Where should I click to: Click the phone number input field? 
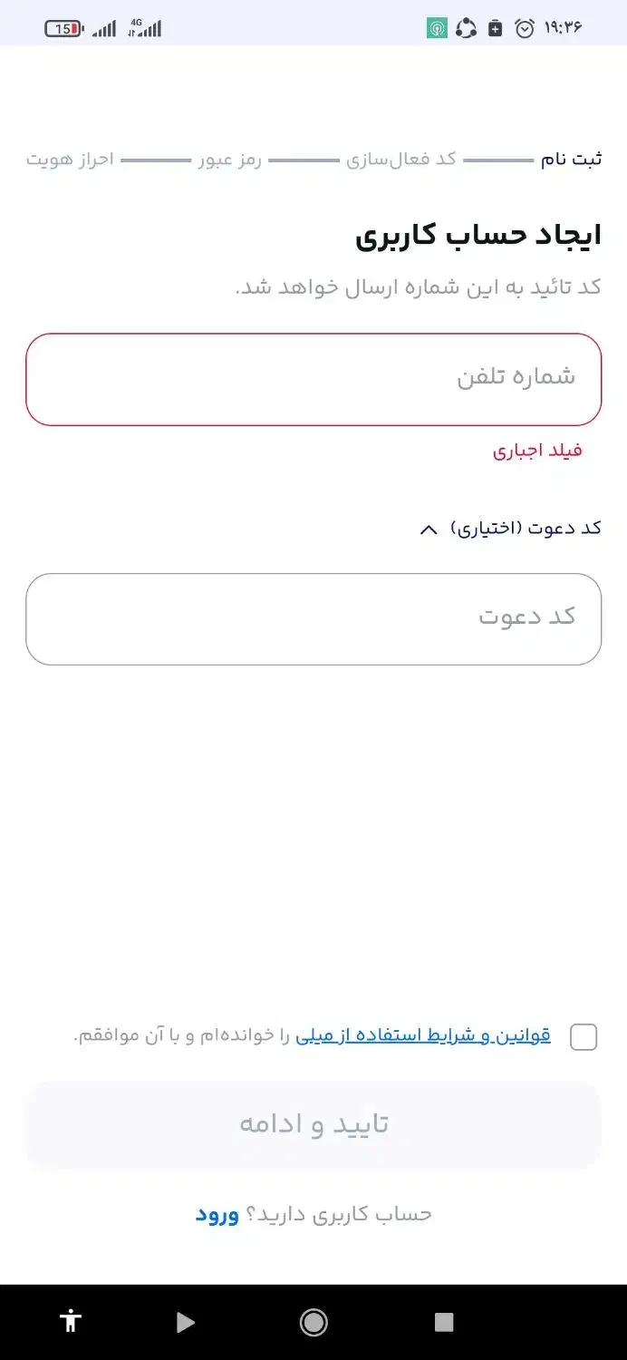313,379
